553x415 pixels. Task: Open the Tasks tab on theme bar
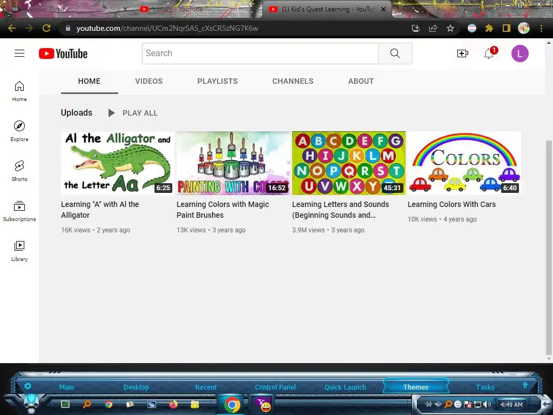click(x=485, y=387)
